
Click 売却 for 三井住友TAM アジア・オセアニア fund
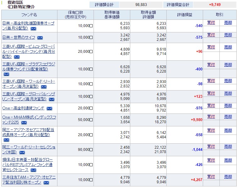(x=228, y=177)
